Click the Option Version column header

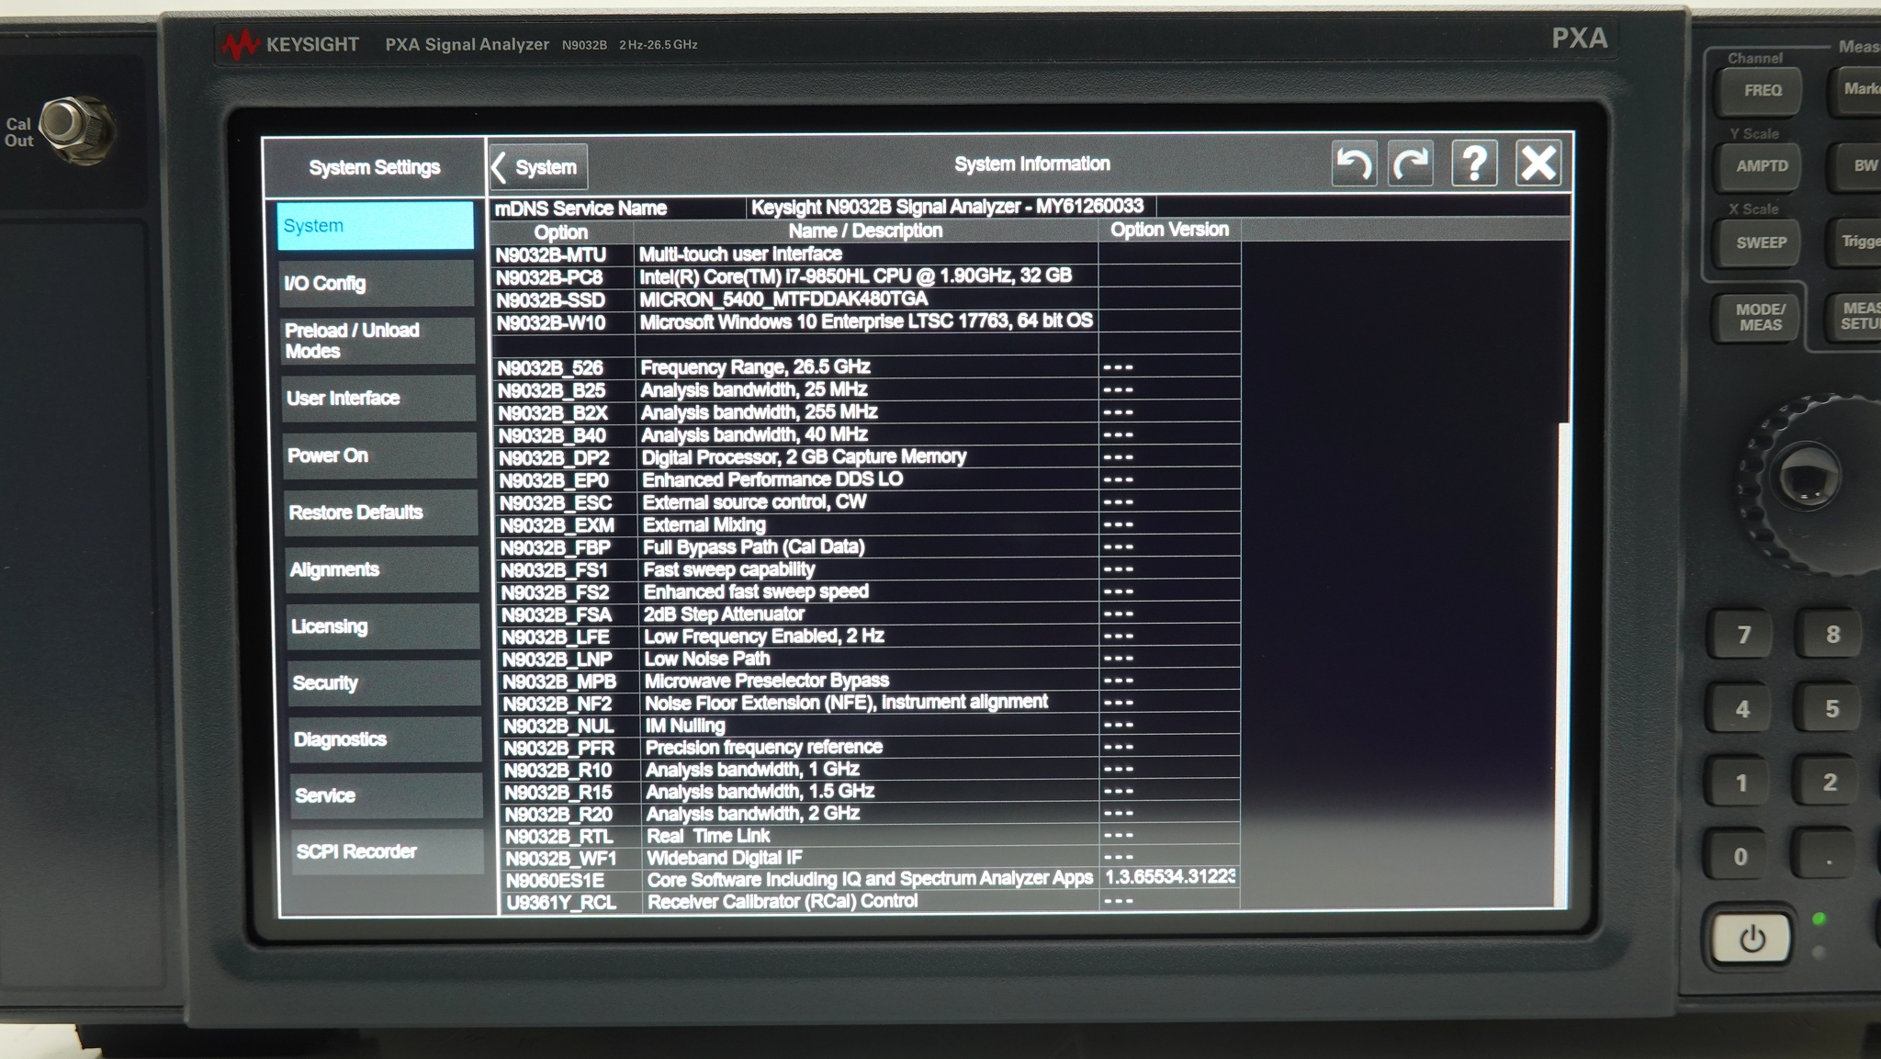(1169, 230)
